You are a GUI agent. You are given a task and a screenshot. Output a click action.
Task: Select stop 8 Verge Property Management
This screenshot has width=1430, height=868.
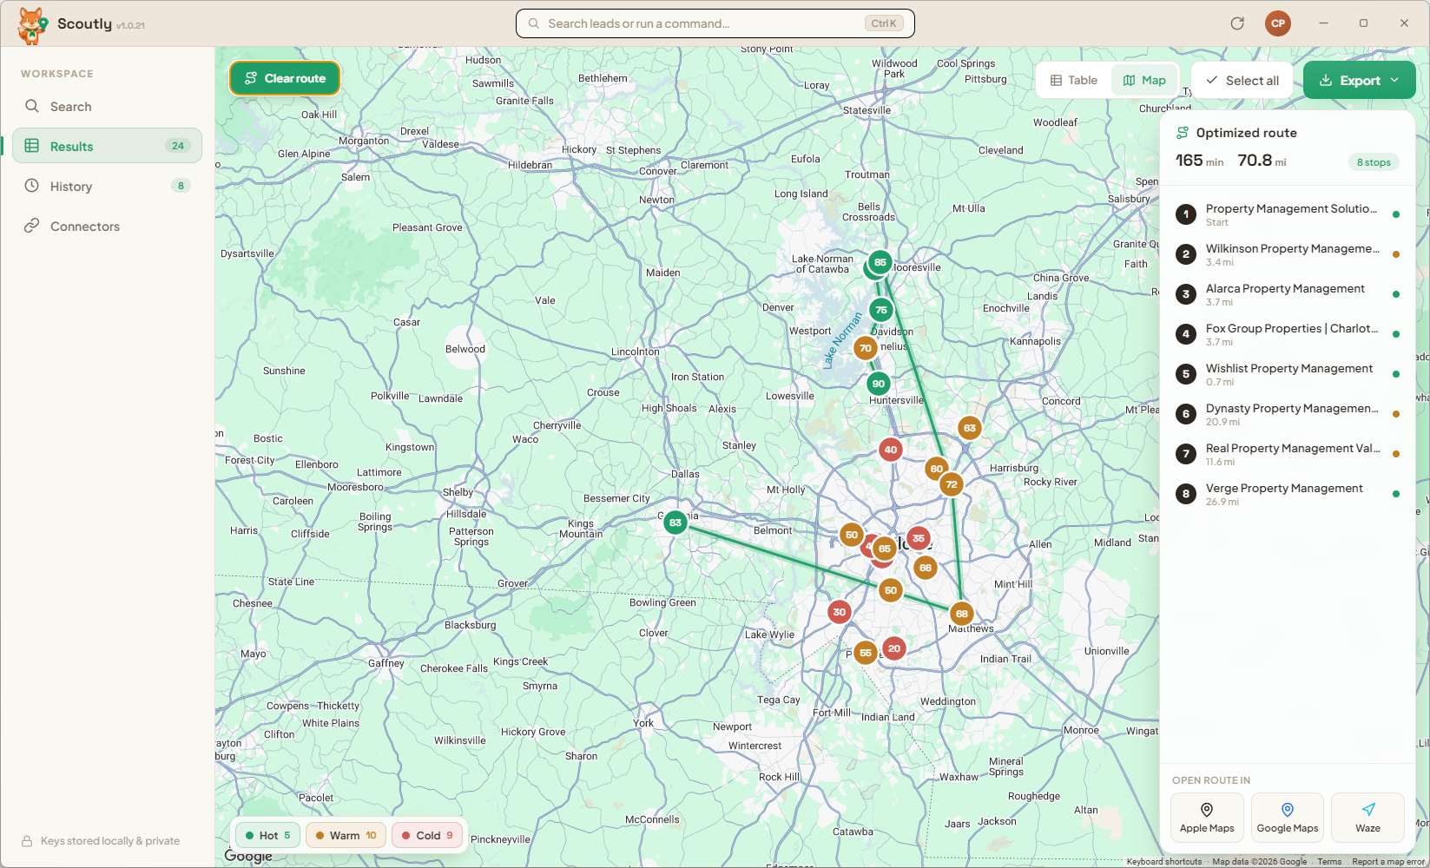[x=1288, y=494]
